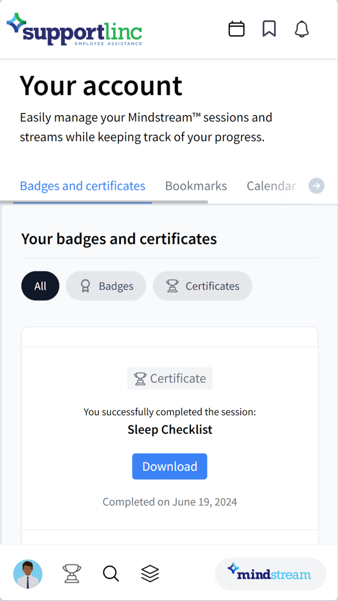Switch to the Bookmarks tab
The width and height of the screenshot is (338, 601).
coord(196,186)
